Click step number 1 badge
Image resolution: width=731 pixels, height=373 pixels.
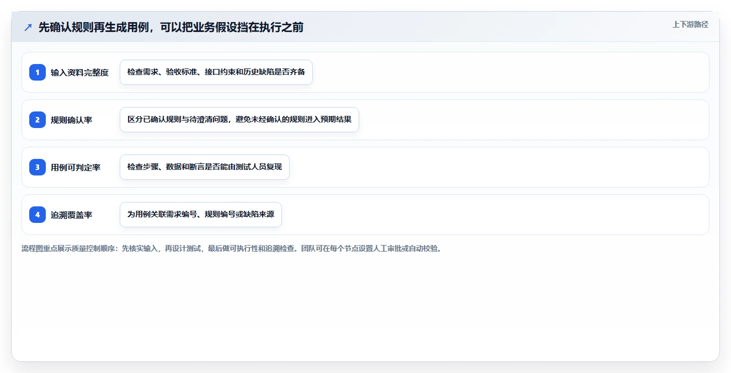pyautogui.click(x=38, y=72)
